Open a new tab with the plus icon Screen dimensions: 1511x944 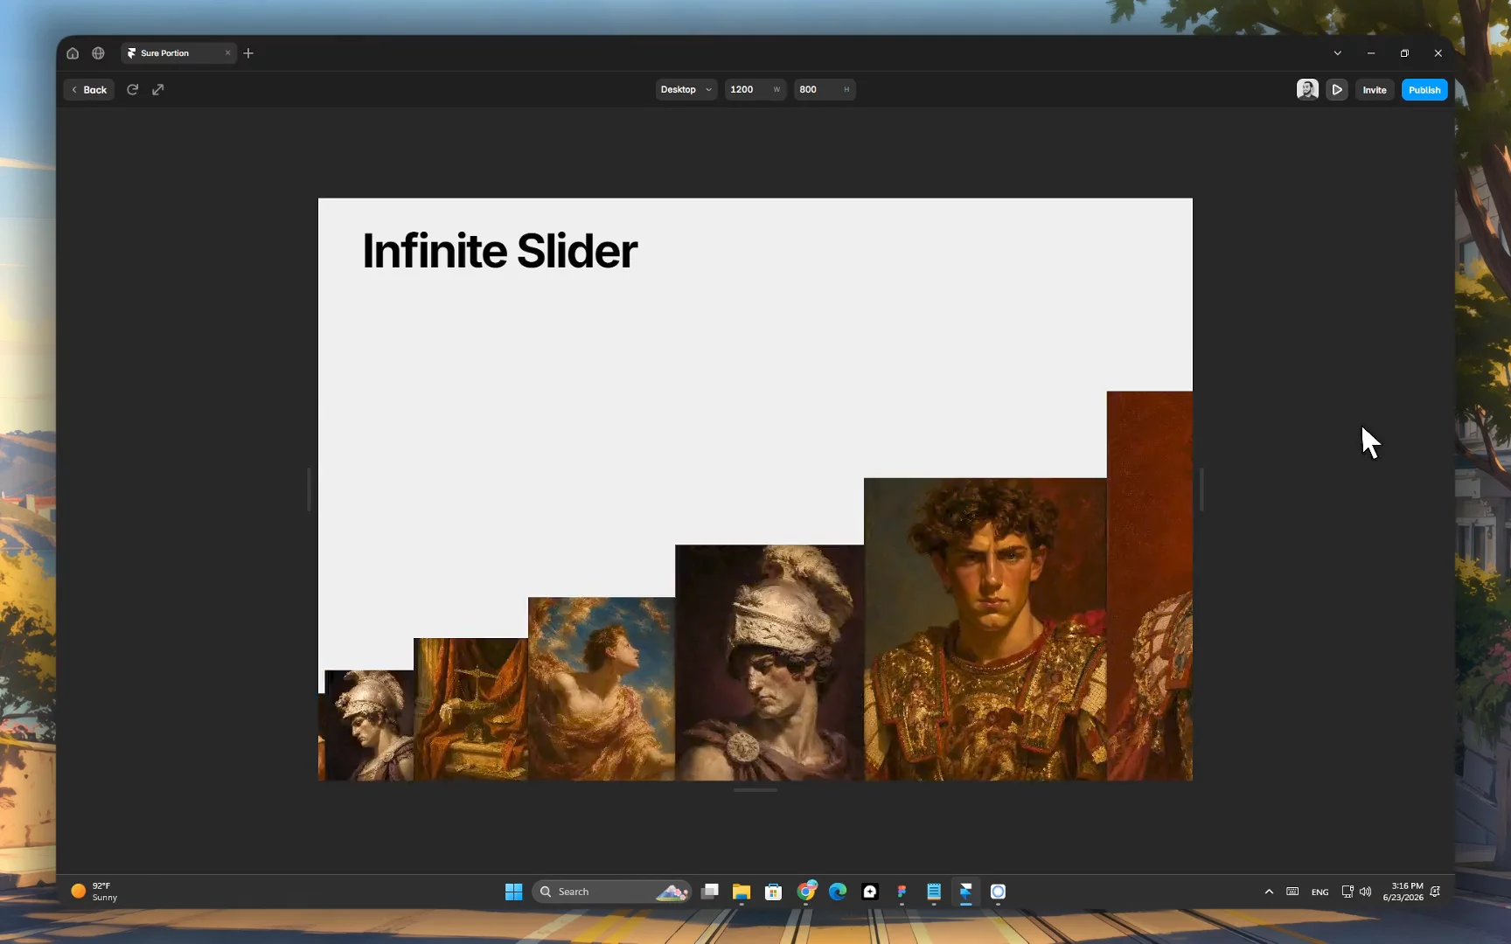248,53
